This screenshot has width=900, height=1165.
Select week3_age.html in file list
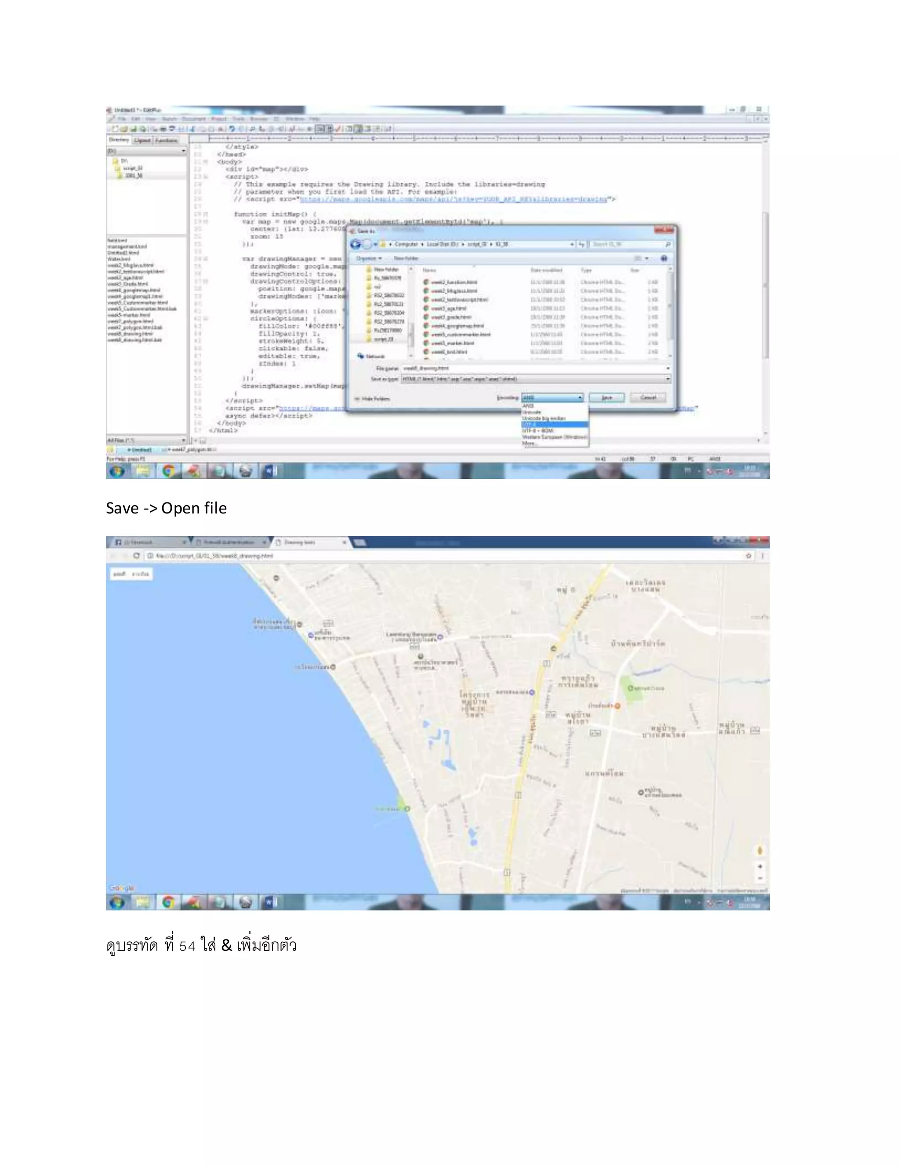click(x=445, y=308)
